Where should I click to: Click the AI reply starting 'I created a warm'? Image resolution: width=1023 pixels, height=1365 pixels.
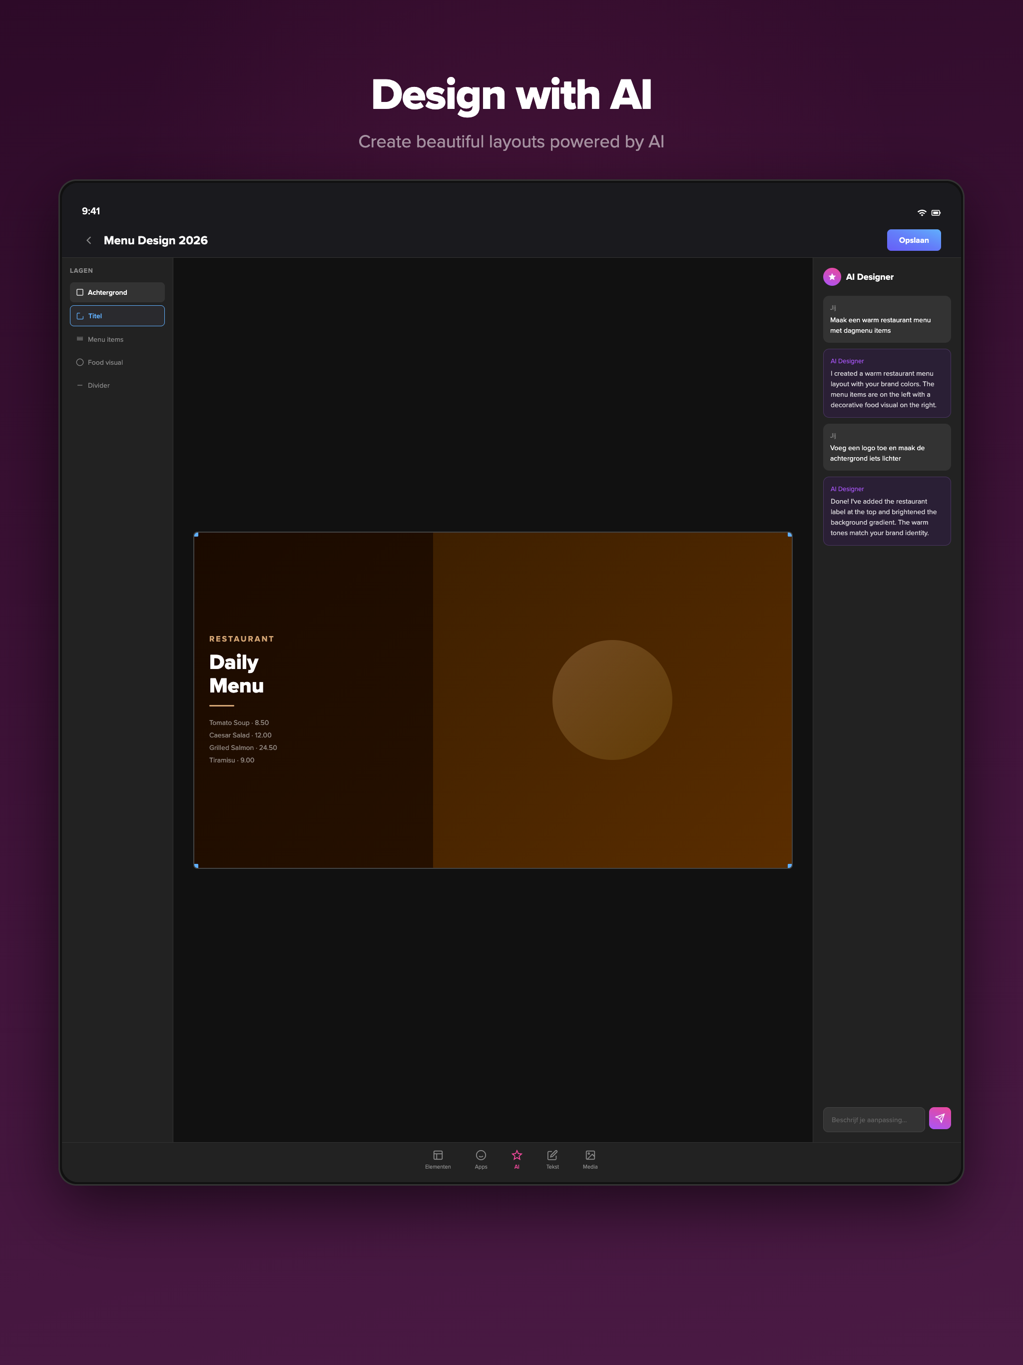click(887, 383)
